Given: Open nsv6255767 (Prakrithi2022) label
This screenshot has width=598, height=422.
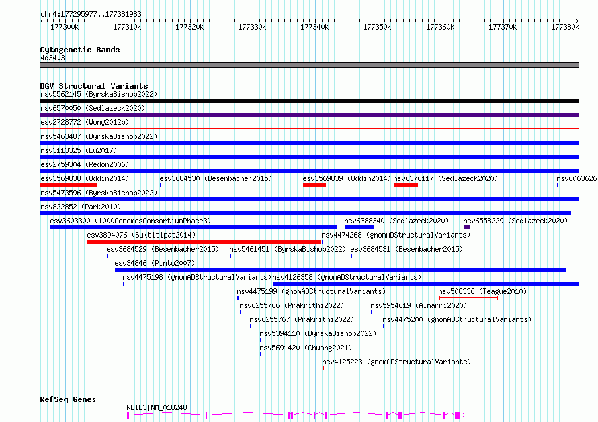Looking at the screenshot, I should coord(302,319).
